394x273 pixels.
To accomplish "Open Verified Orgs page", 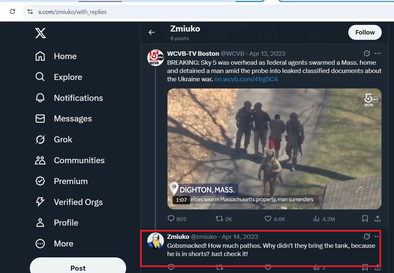I will coord(69,202).
